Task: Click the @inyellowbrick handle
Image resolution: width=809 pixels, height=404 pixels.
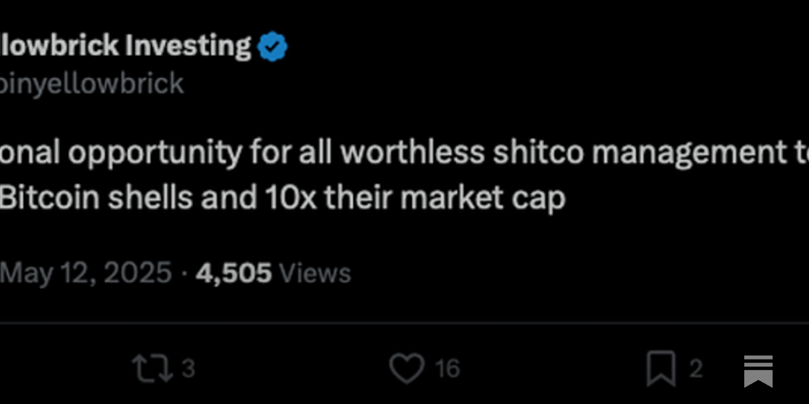Action: 91,82
